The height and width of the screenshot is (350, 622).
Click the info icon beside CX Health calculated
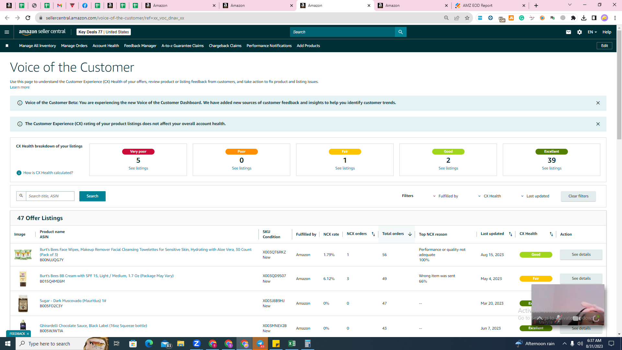click(x=19, y=173)
